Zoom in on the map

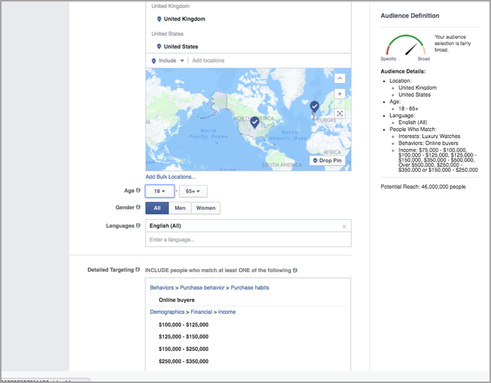pyautogui.click(x=339, y=94)
